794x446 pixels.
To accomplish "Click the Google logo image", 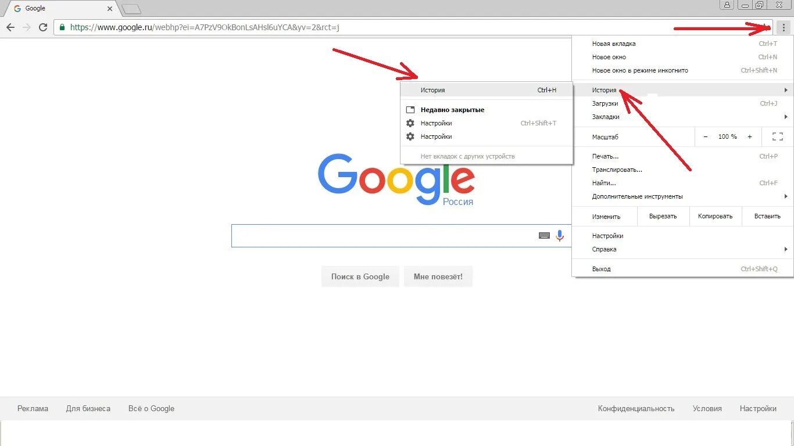I will click(396, 179).
